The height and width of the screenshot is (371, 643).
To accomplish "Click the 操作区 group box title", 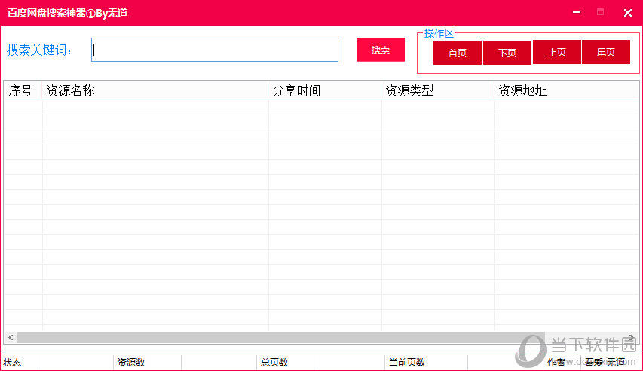I will pos(439,33).
